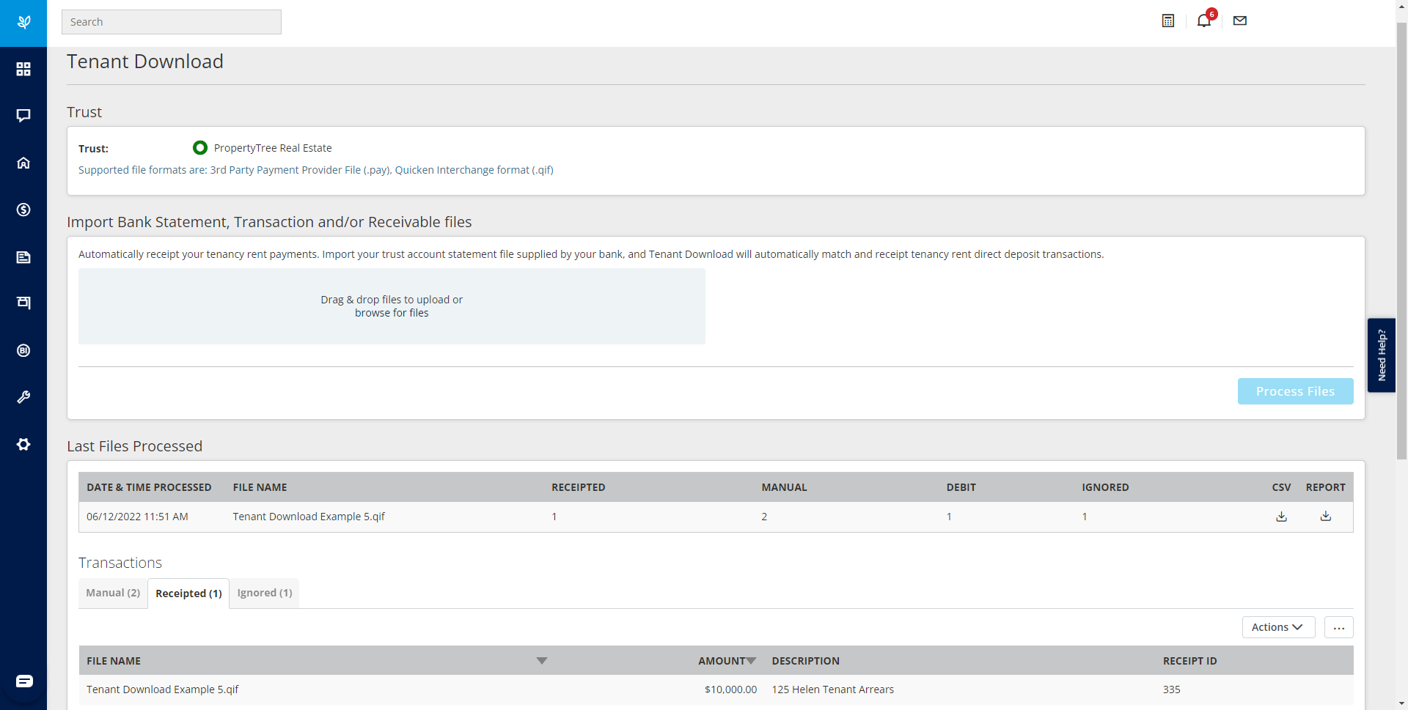Open the dashboard grid icon in sidebar
The height and width of the screenshot is (710, 1408).
23,69
